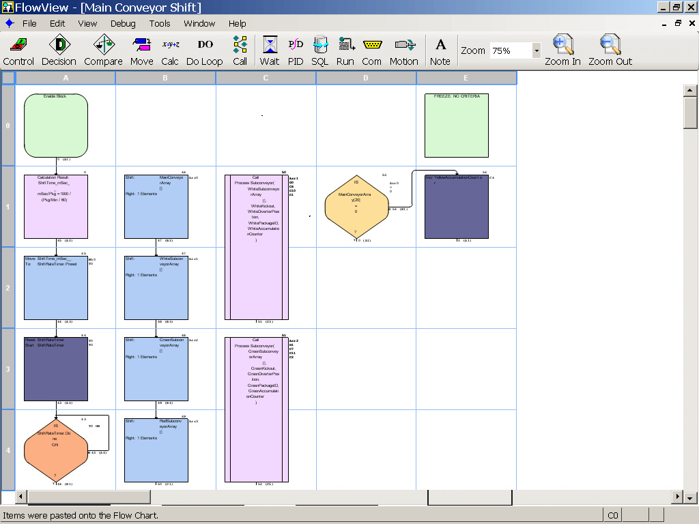
Task: Choose the Motion block icon
Action: point(404,50)
